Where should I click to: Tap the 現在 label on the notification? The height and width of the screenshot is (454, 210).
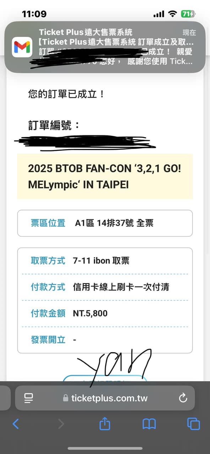click(x=189, y=32)
